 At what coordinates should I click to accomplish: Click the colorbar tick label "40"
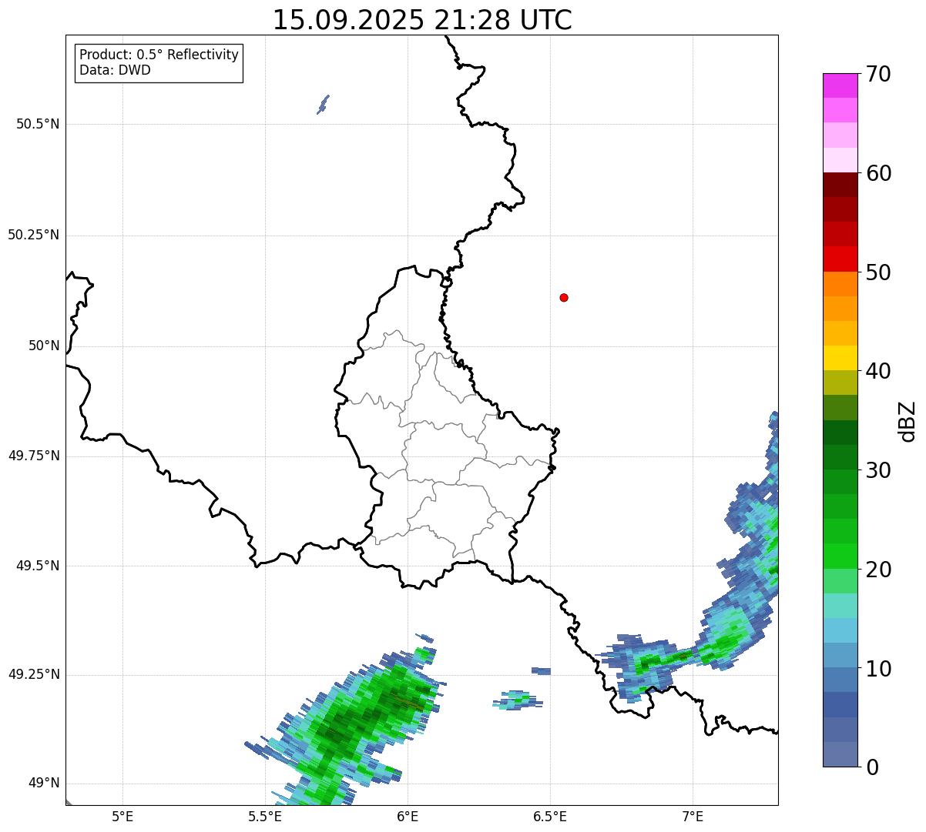(878, 371)
